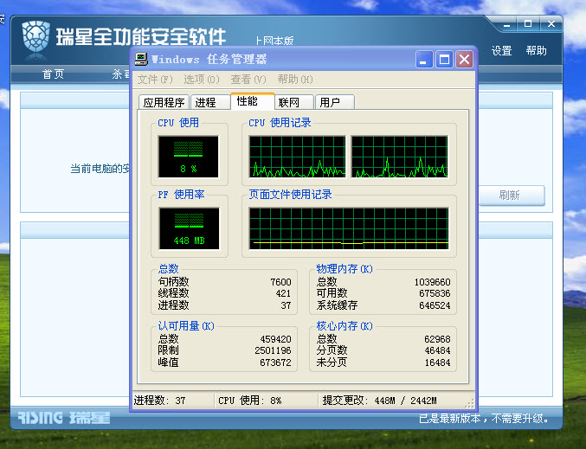Maximize the Rising security software window
586x449 pixels.
528,24
